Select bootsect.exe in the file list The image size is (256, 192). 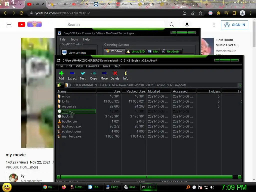point(71,126)
